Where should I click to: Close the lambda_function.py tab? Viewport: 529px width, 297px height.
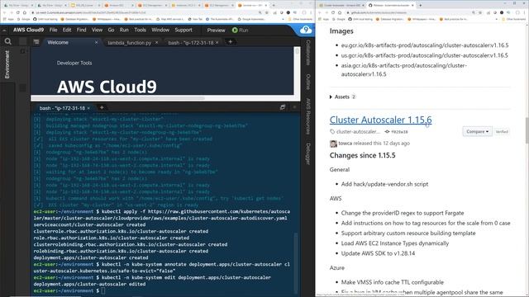click(x=156, y=42)
